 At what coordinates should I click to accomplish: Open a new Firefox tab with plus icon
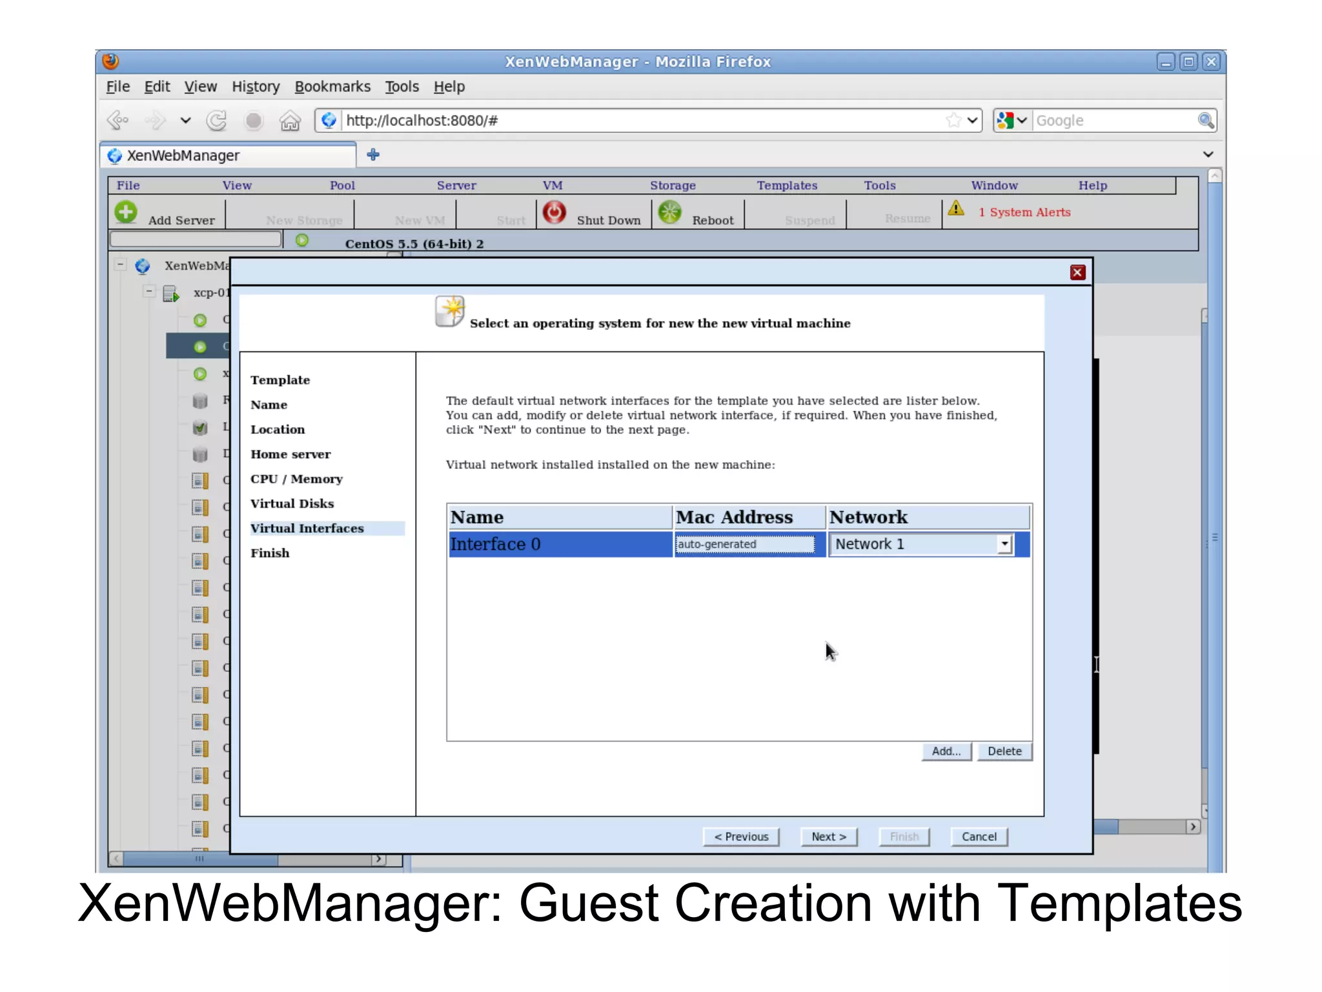373,155
